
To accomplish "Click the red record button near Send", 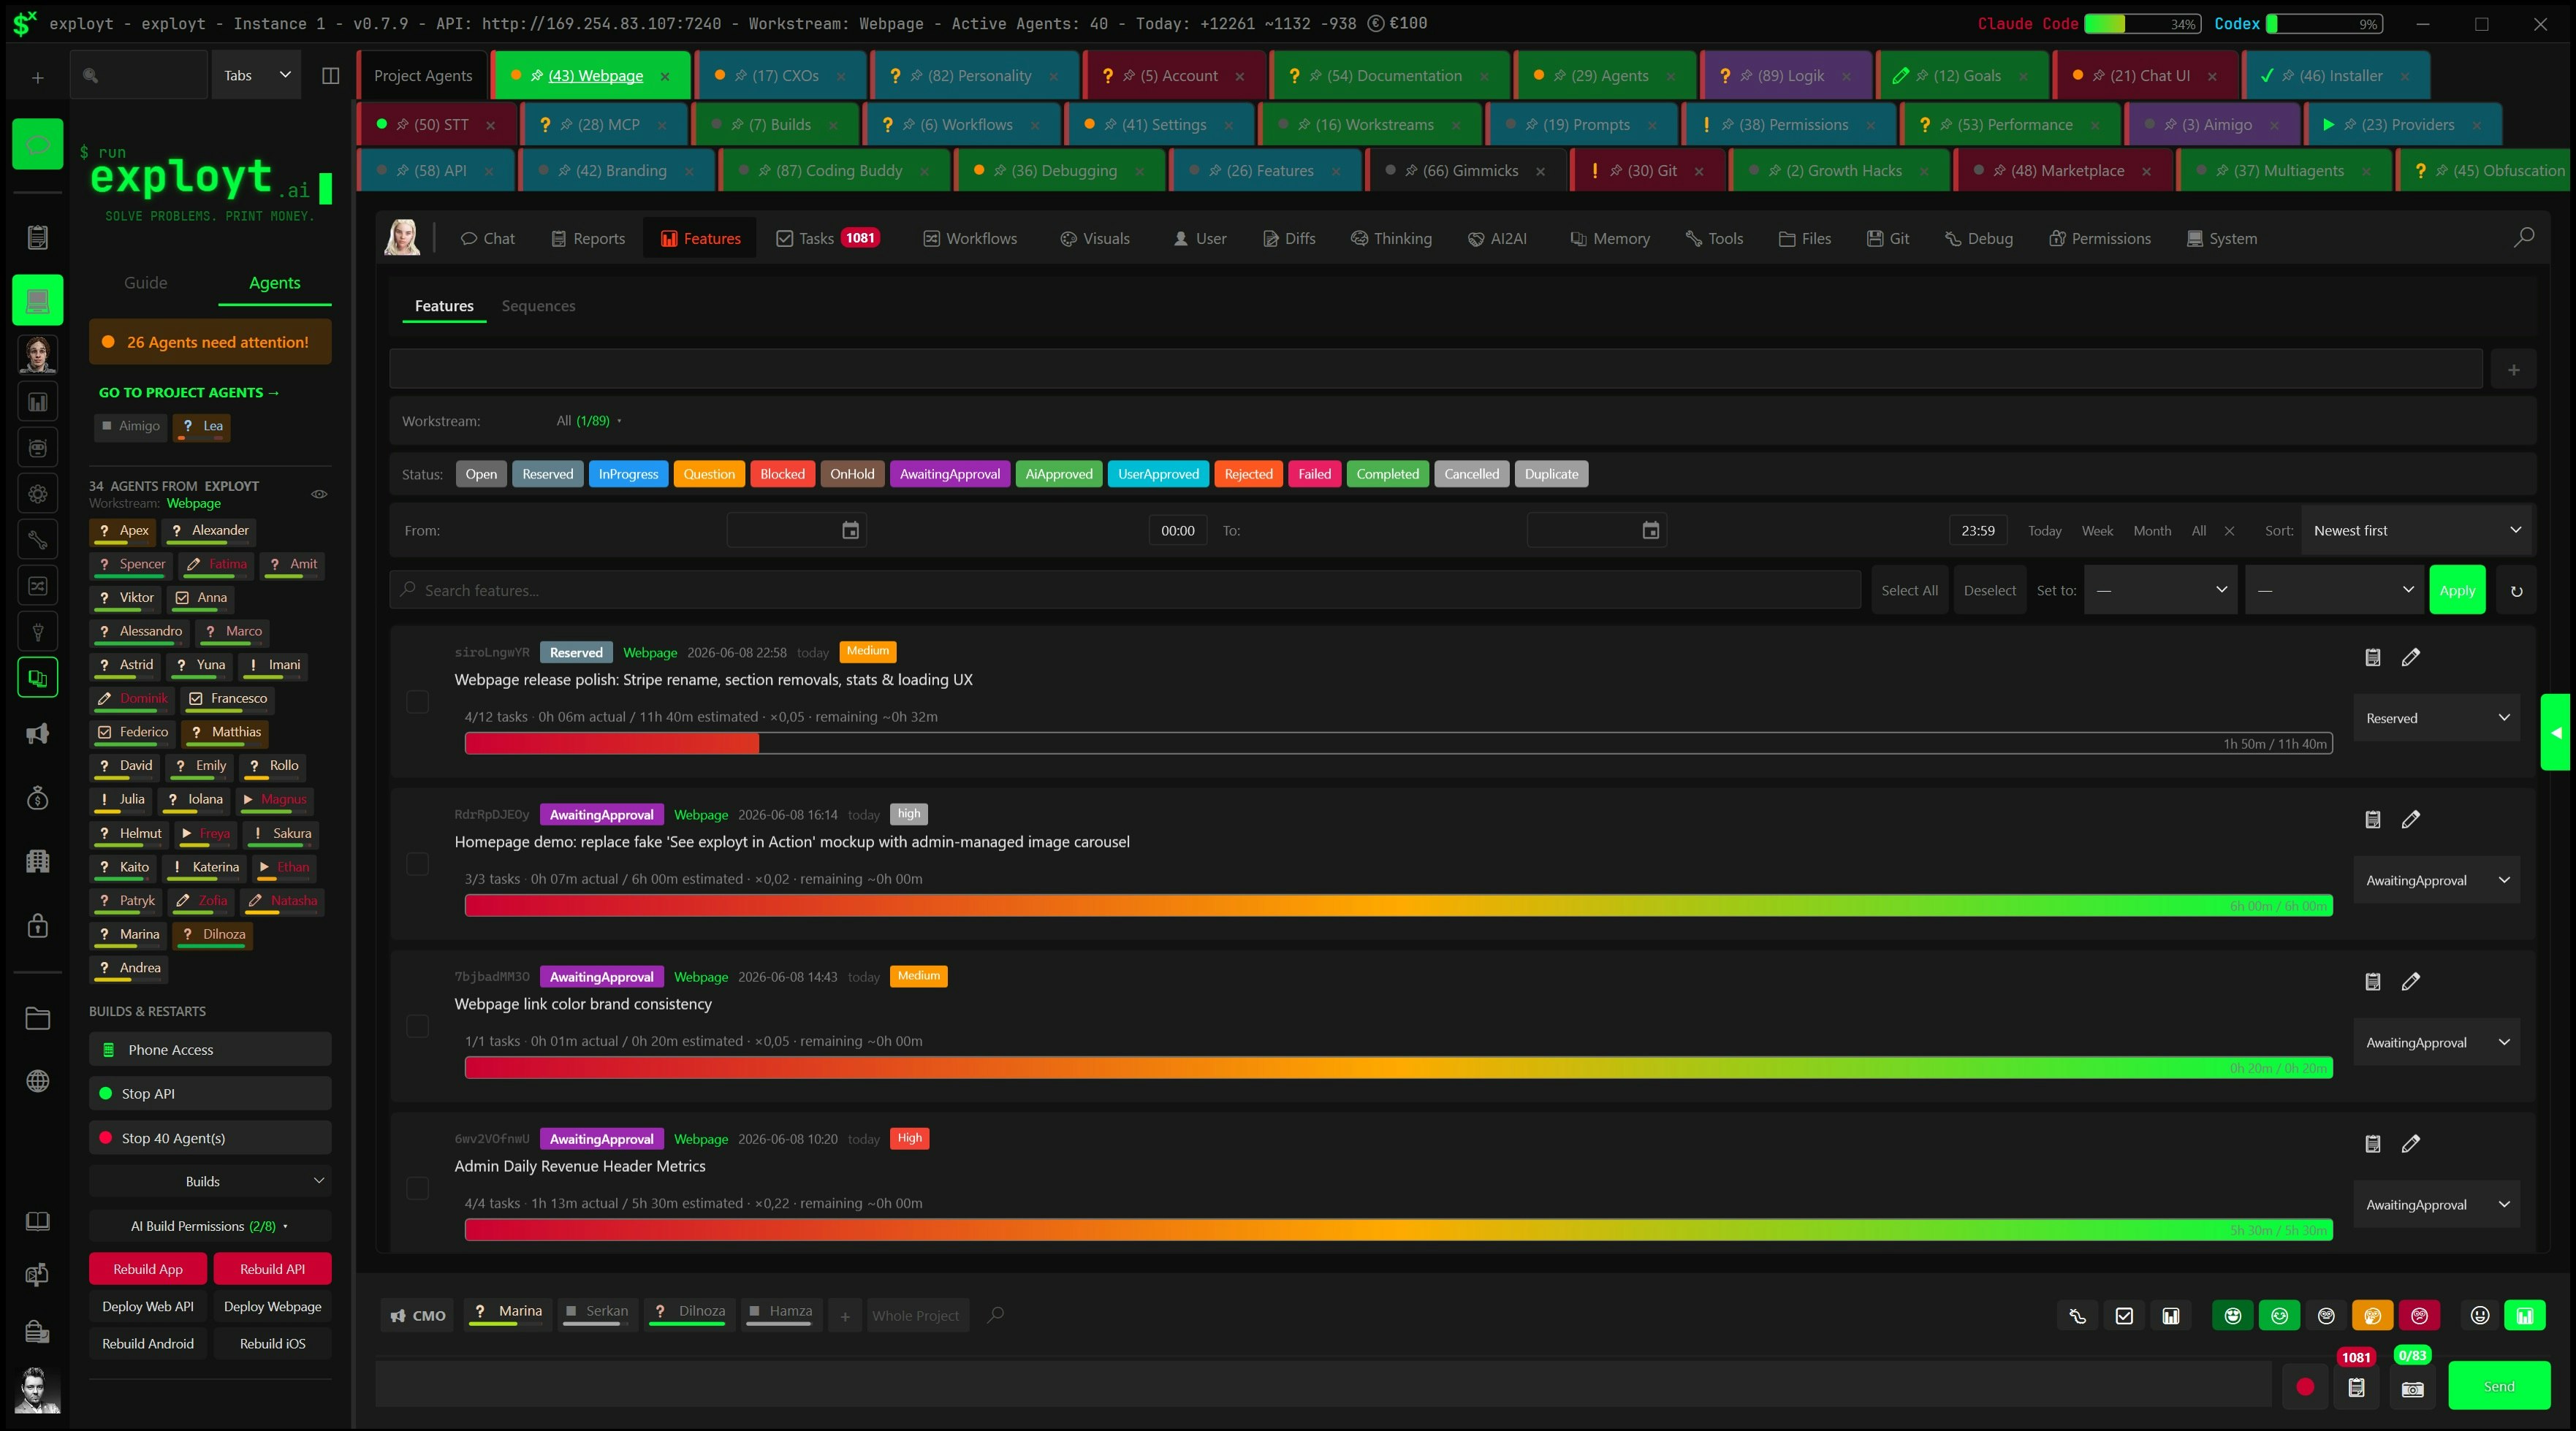I will pos(2305,1386).
